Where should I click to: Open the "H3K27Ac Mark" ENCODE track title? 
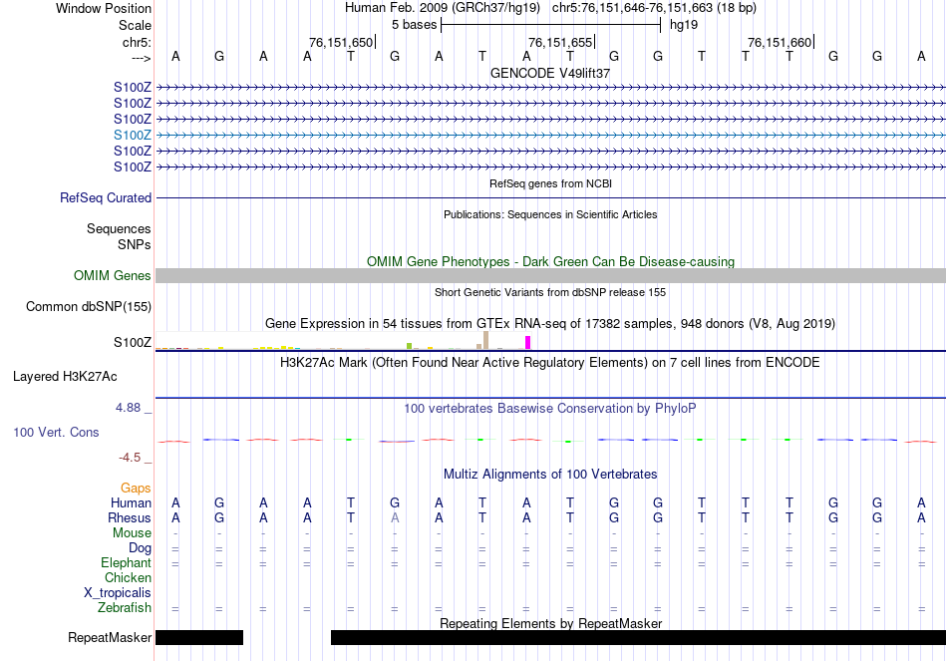pos(550,363)
